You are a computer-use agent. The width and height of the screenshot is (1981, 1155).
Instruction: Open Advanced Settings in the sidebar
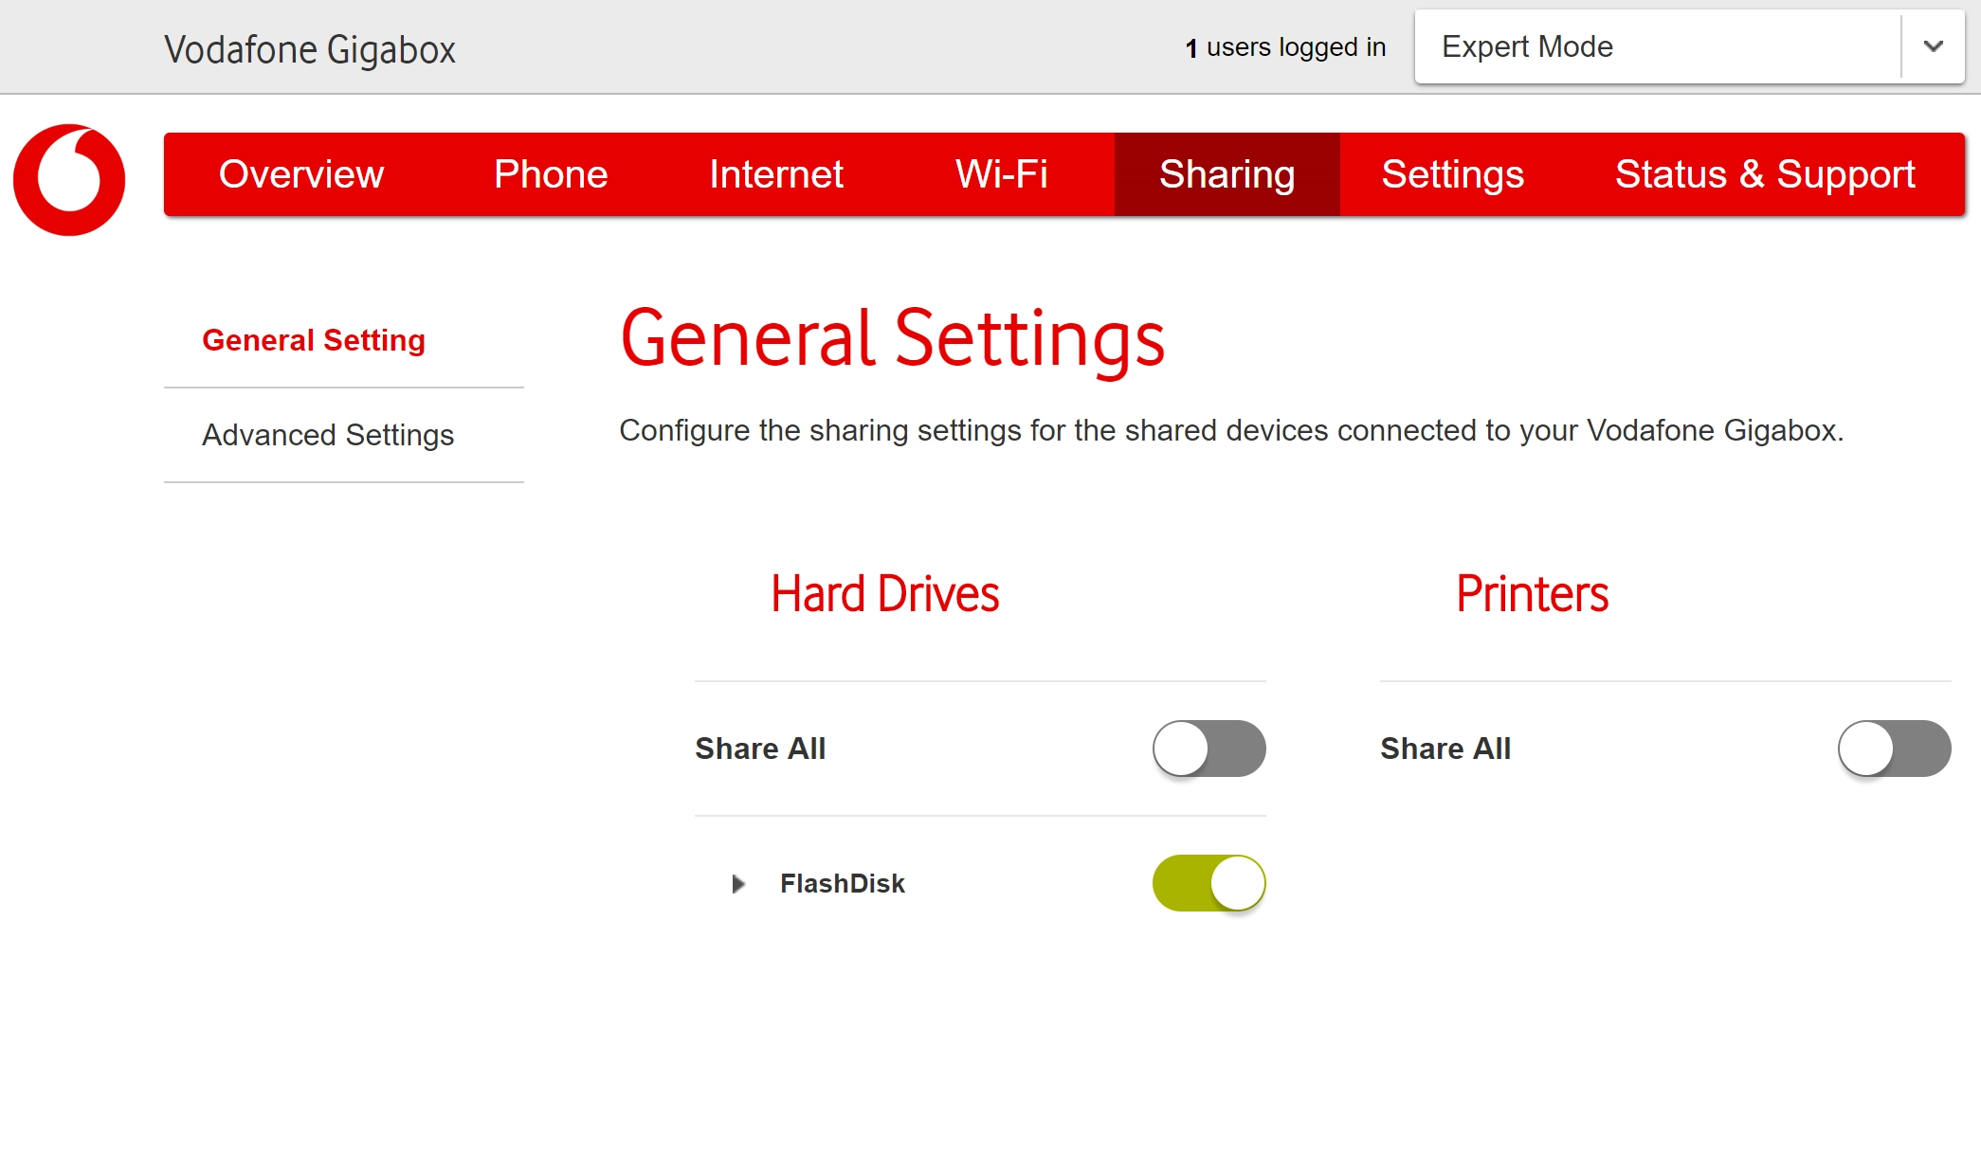tap(327, 435)
